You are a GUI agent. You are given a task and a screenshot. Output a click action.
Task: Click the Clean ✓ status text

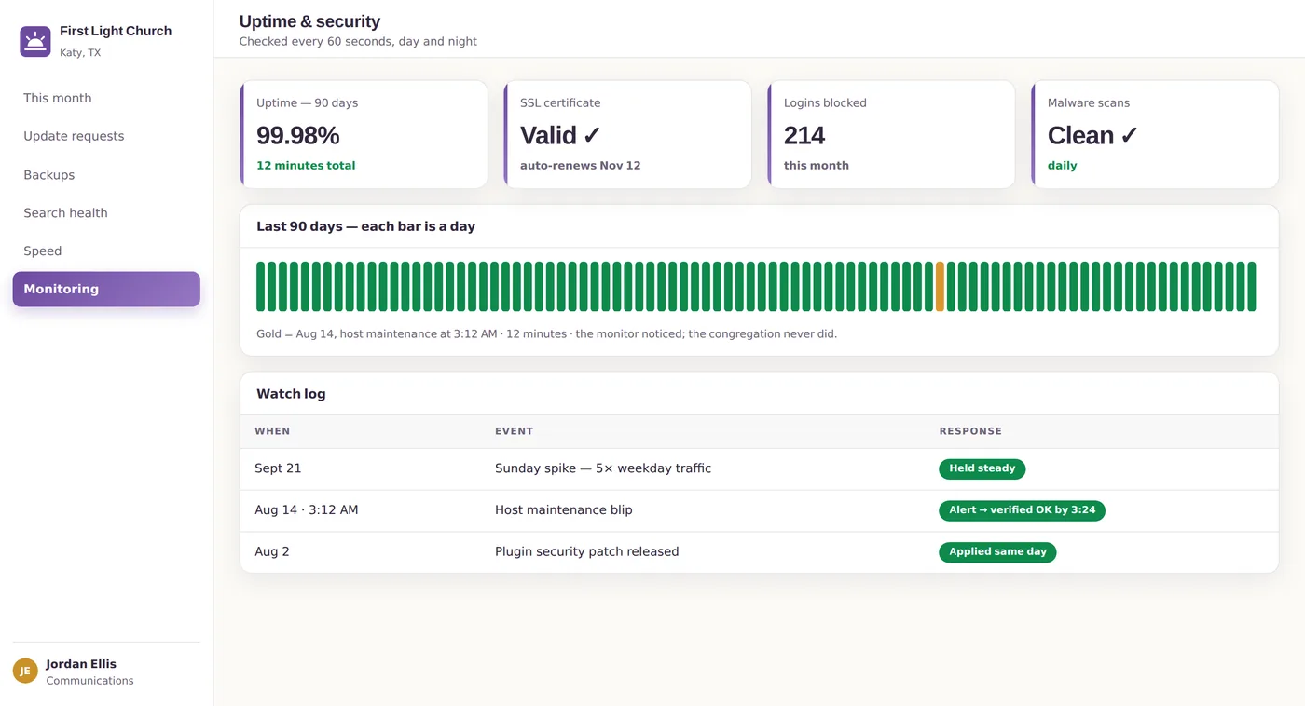(x=1092, y=136)
